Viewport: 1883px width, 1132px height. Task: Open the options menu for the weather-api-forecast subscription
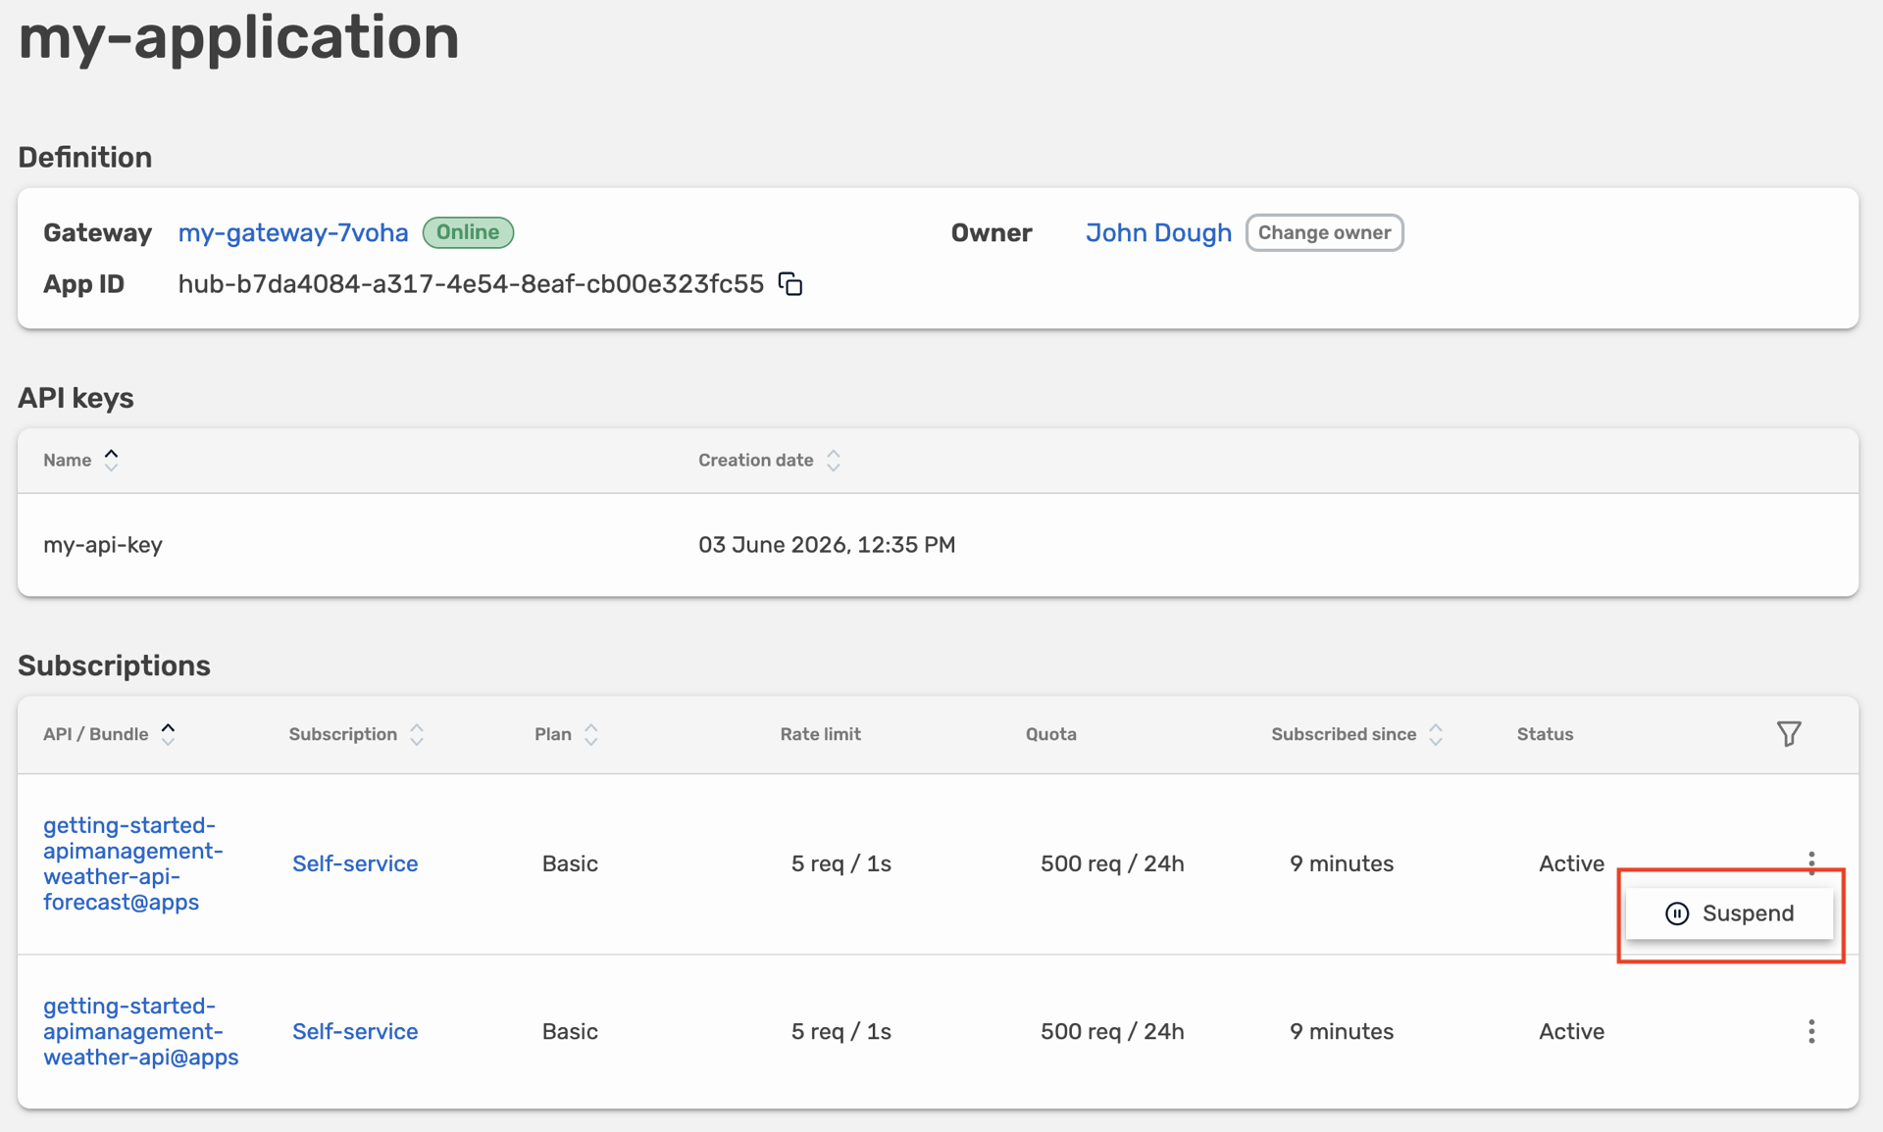pyautogui.click(x=1811, y=862)
